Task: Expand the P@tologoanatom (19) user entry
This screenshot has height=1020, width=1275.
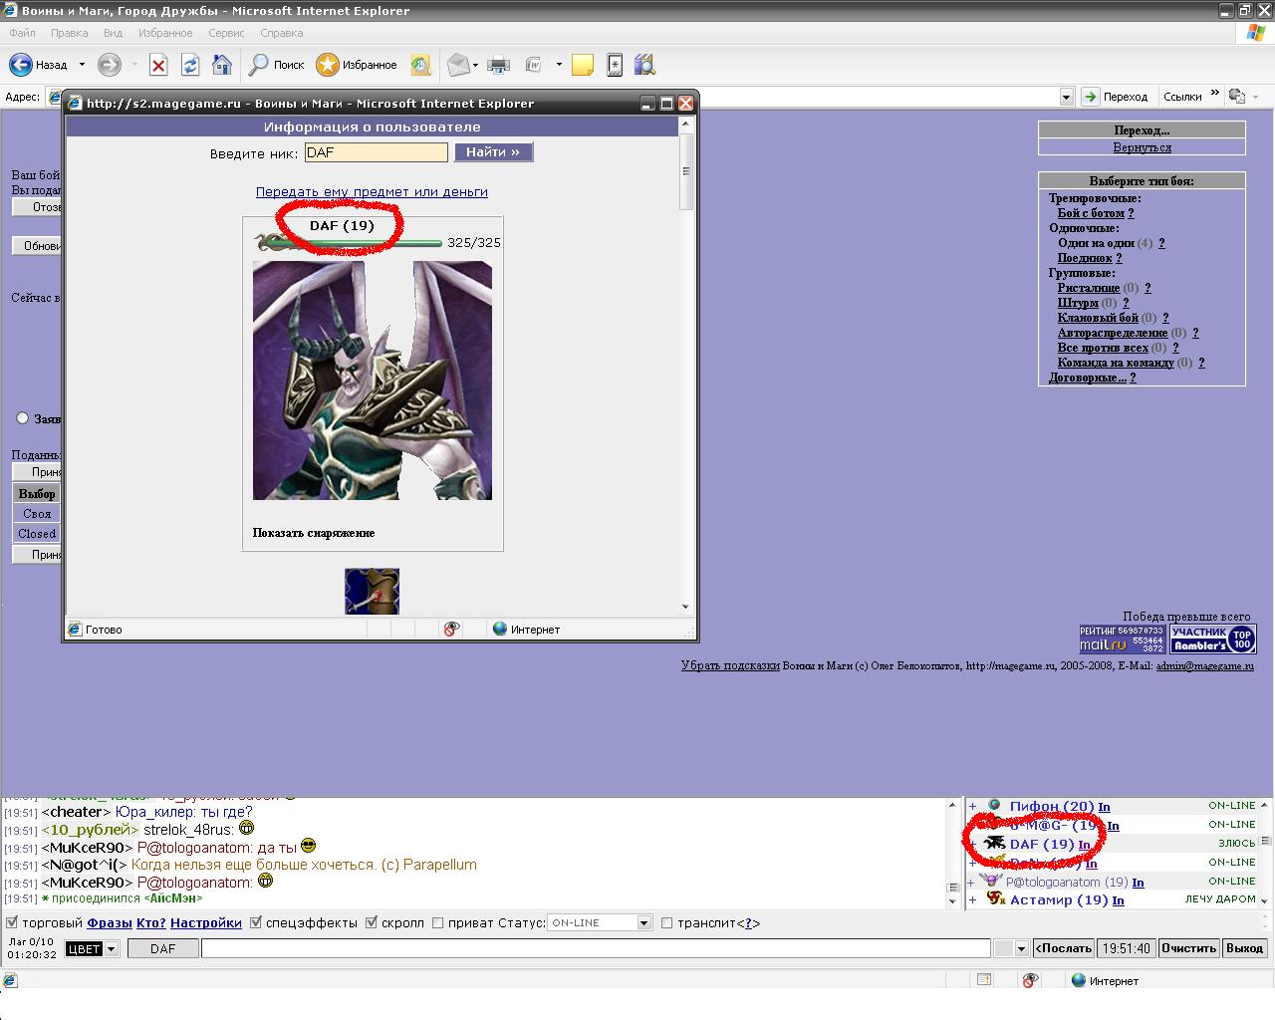Action: 973,882
